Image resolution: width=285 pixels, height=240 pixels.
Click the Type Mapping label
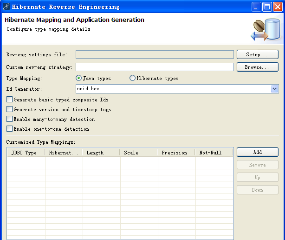[x=24, y=79]
